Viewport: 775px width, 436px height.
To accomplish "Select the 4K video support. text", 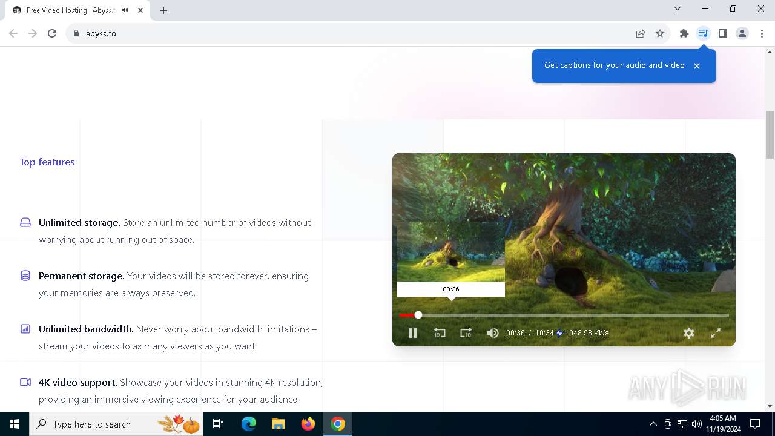I will point(78,382).
